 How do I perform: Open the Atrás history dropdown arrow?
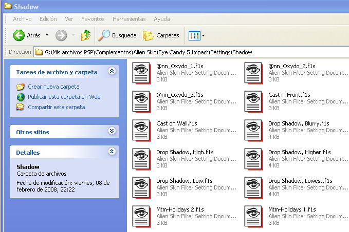[47, 35]
